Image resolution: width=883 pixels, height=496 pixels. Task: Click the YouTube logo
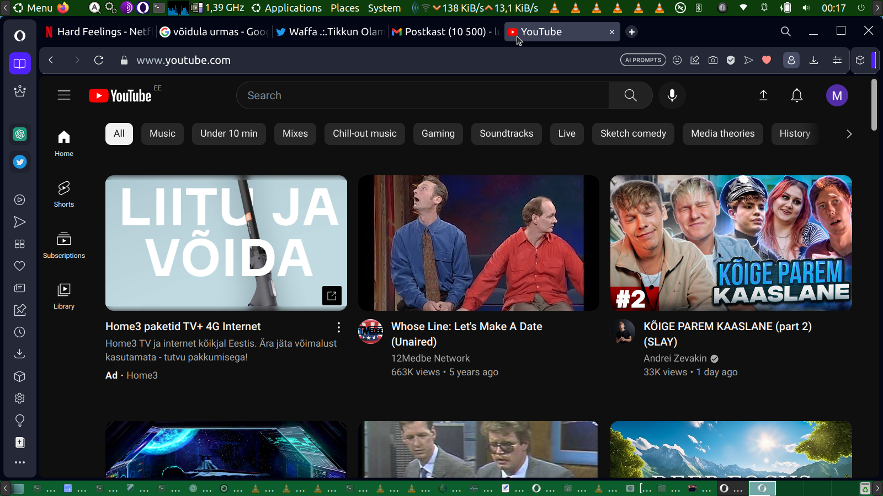[120, 96]
